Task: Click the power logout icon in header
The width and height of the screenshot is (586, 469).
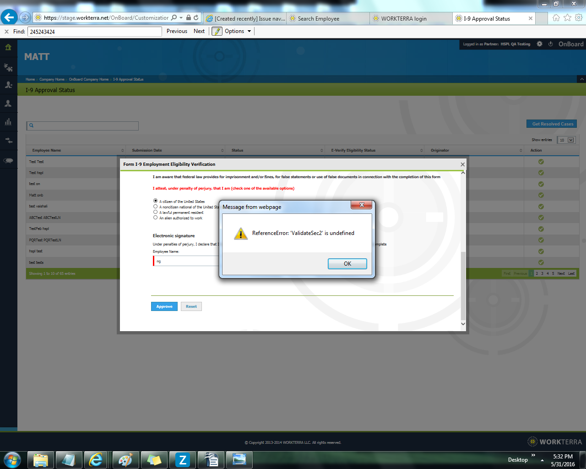Action: click(550, 44)
